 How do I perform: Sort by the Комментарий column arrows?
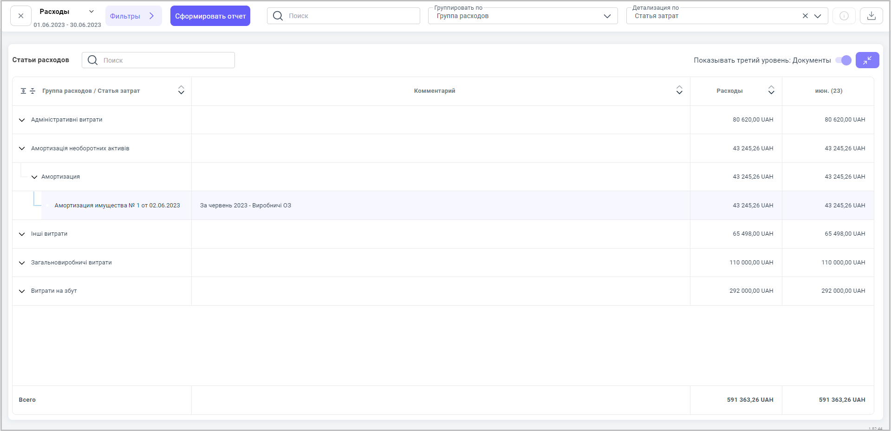click(679, 90)
